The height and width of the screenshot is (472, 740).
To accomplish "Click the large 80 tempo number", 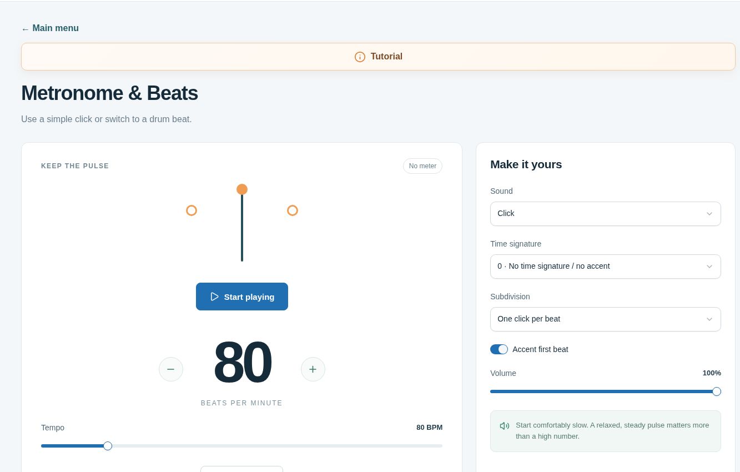I will [x=242, y=363].
